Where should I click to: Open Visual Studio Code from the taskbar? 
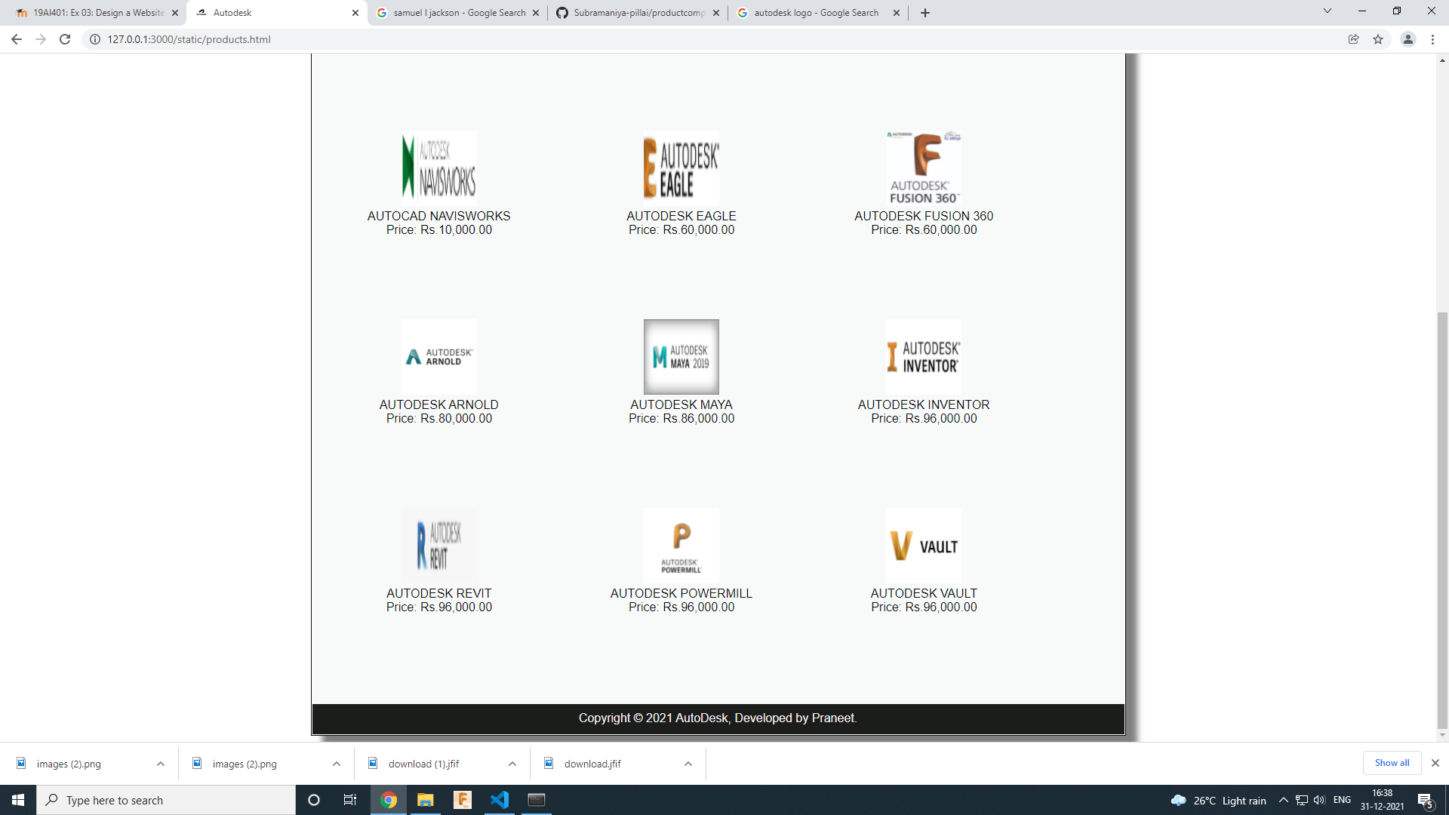click(x=499, y=800)
